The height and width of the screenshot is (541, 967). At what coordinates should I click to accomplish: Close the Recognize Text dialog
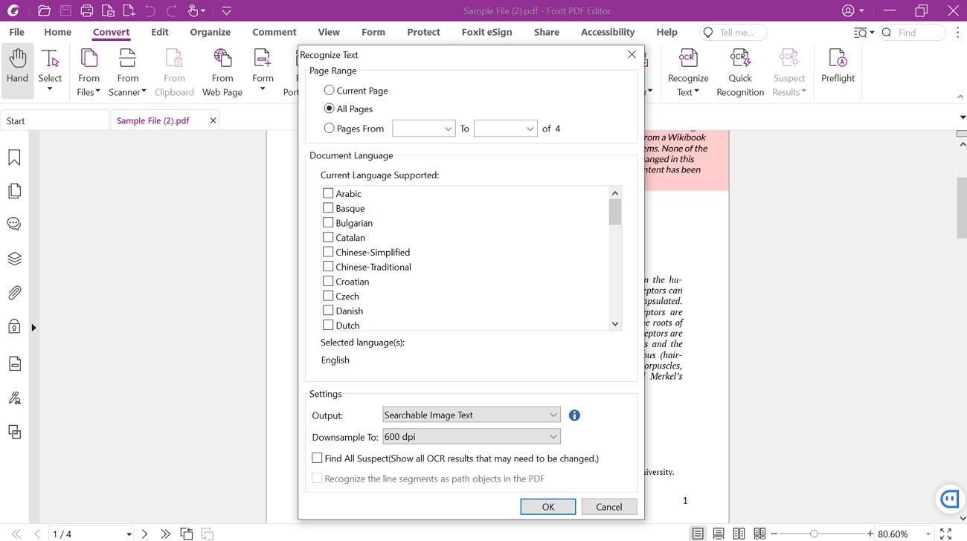tap(632, 54)
